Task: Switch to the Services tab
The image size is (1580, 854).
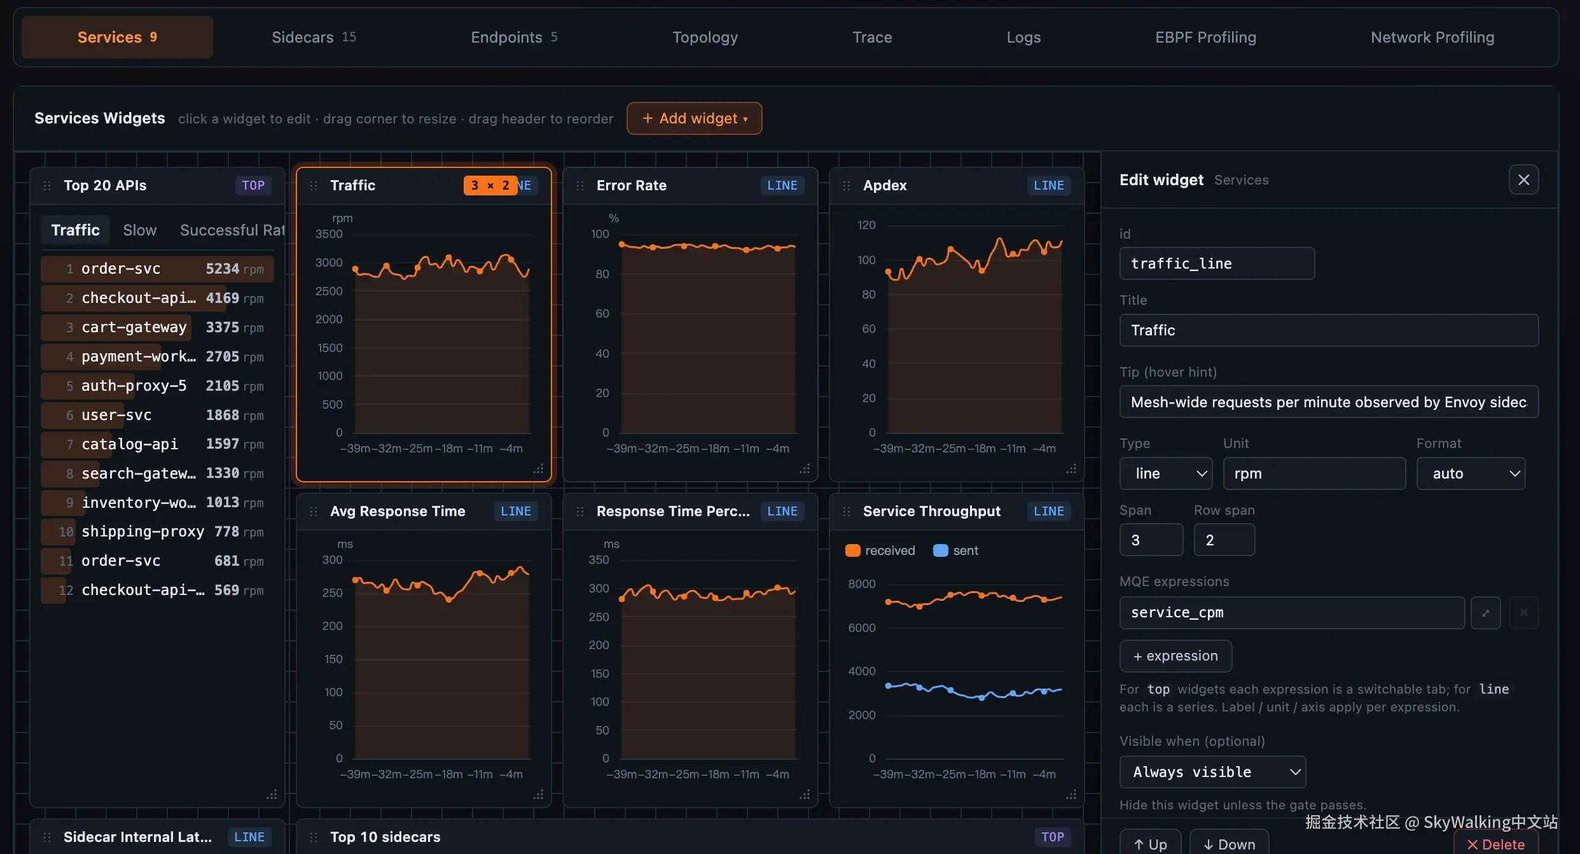Action: click(x=117, y=37)
